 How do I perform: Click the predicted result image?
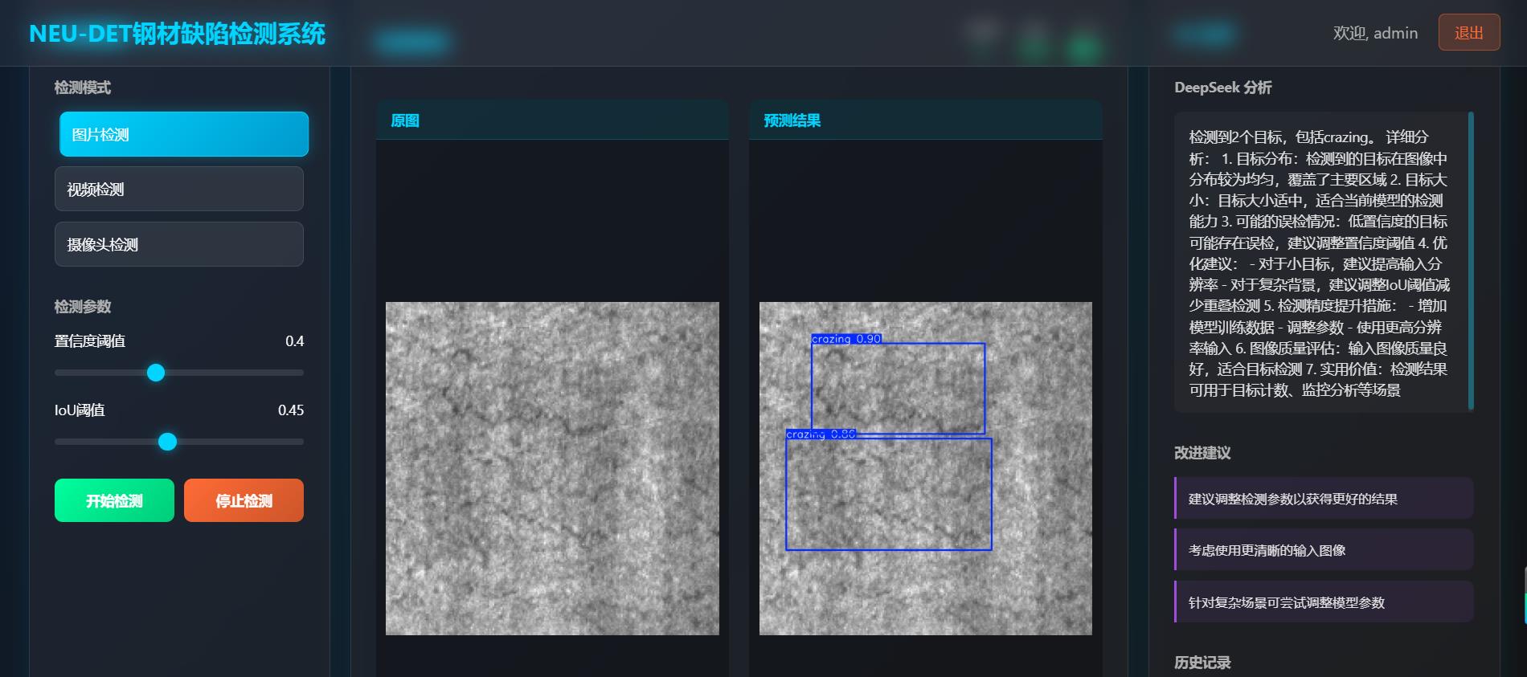click(926, 468)
